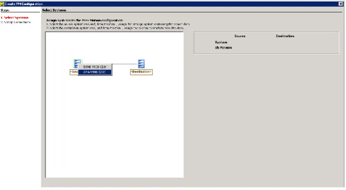Screen dimensions: 346x190
Task: Click the Create PM Configuration title icon
Action: click(x=2, y=4)
